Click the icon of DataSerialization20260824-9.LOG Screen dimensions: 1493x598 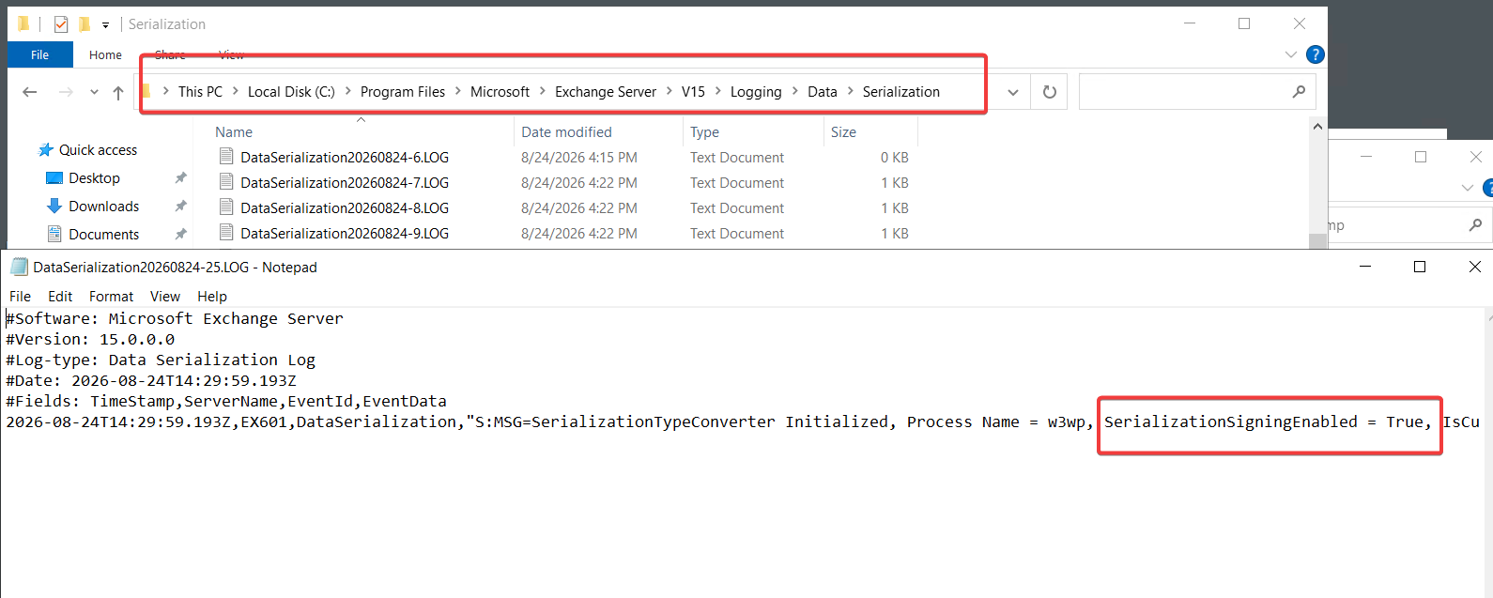(x=226, y=233)
